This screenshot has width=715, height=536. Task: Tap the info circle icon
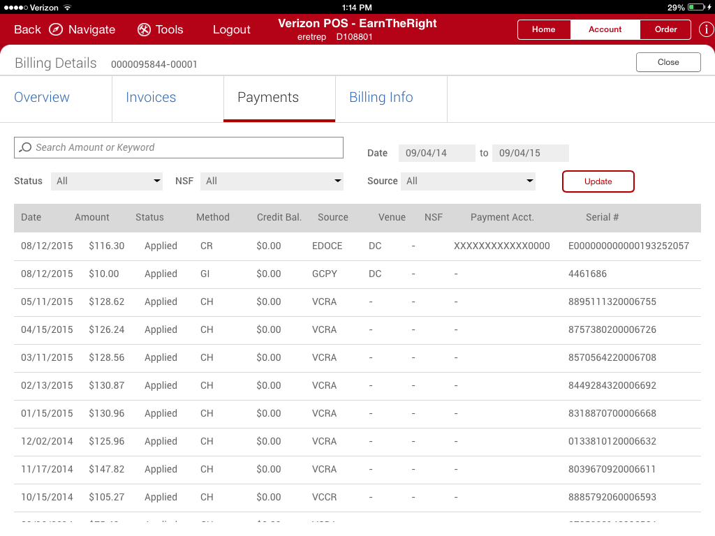(707, 29)
